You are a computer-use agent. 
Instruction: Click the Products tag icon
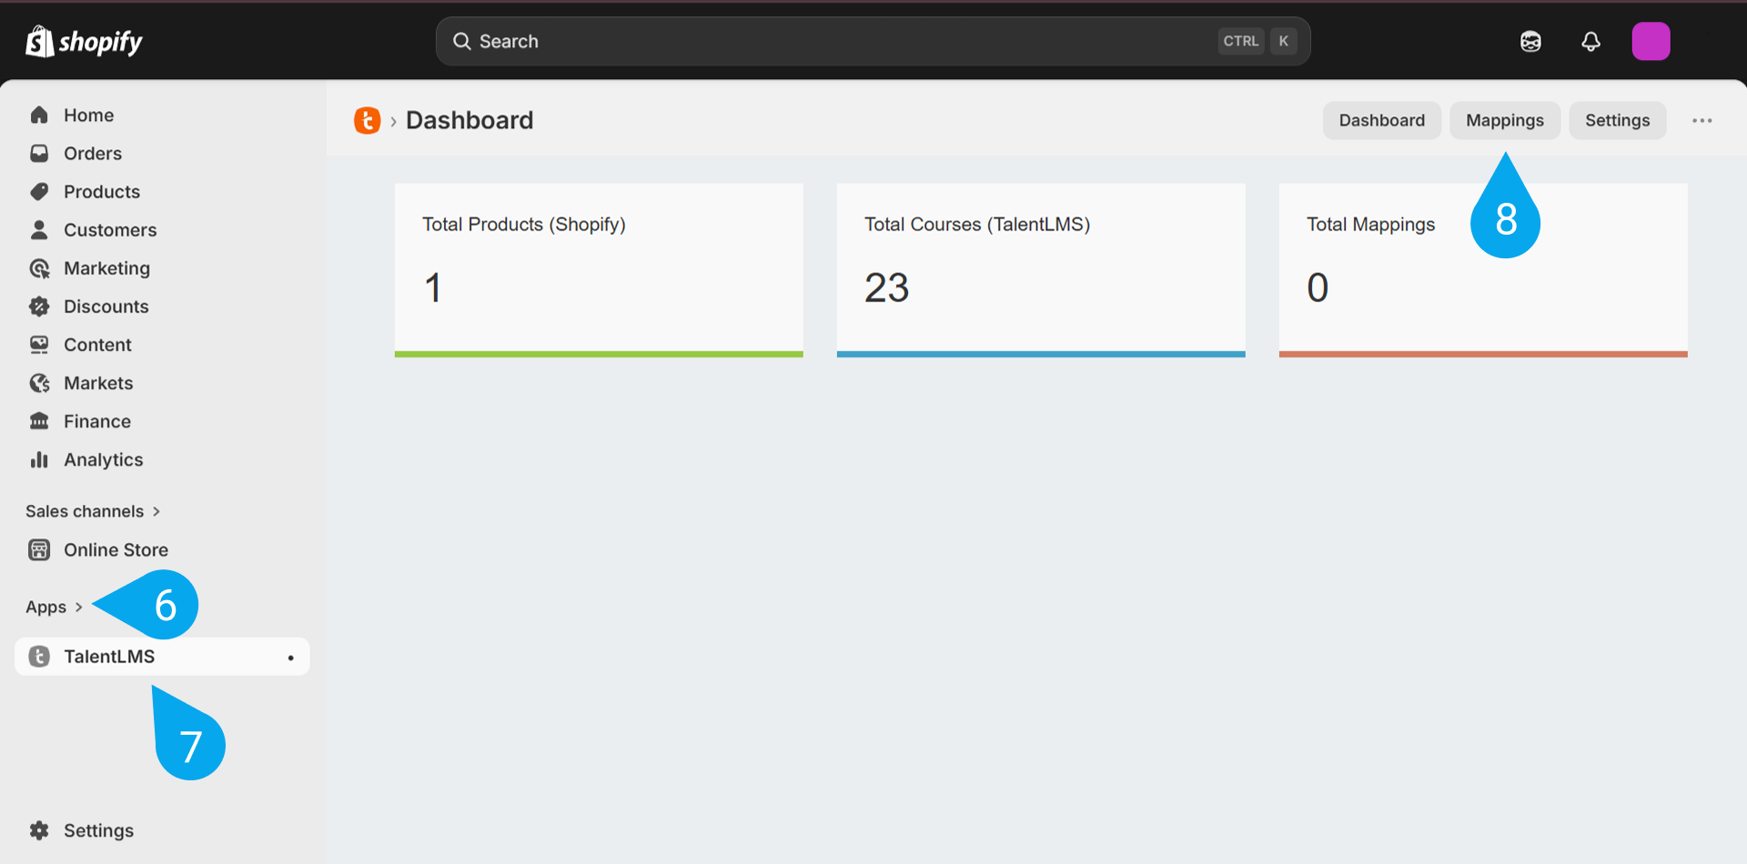click(x=39, y=191)
